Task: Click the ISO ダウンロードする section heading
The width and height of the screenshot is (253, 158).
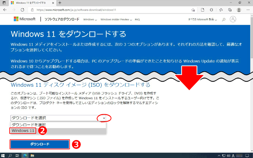Action: coord(80,85)
